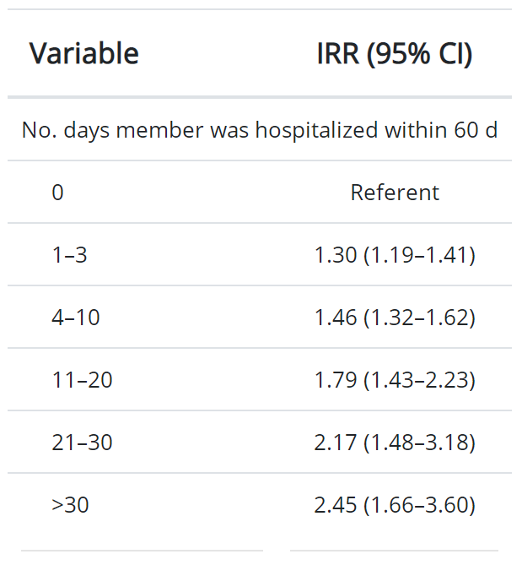
Task: Click the 21–30 days row label
Action: tap(82, 443)
